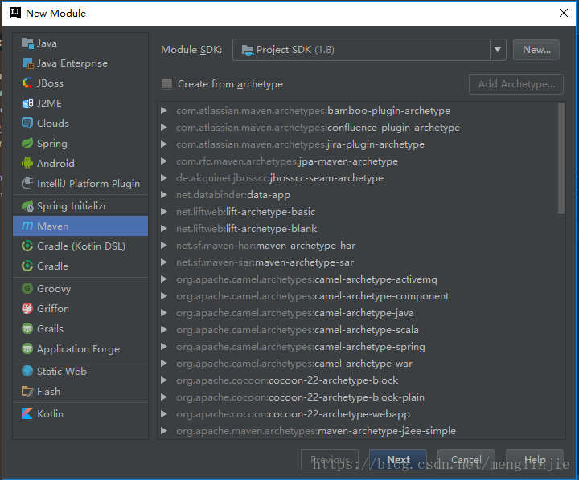Select the Java module type label

pos(47,43)
